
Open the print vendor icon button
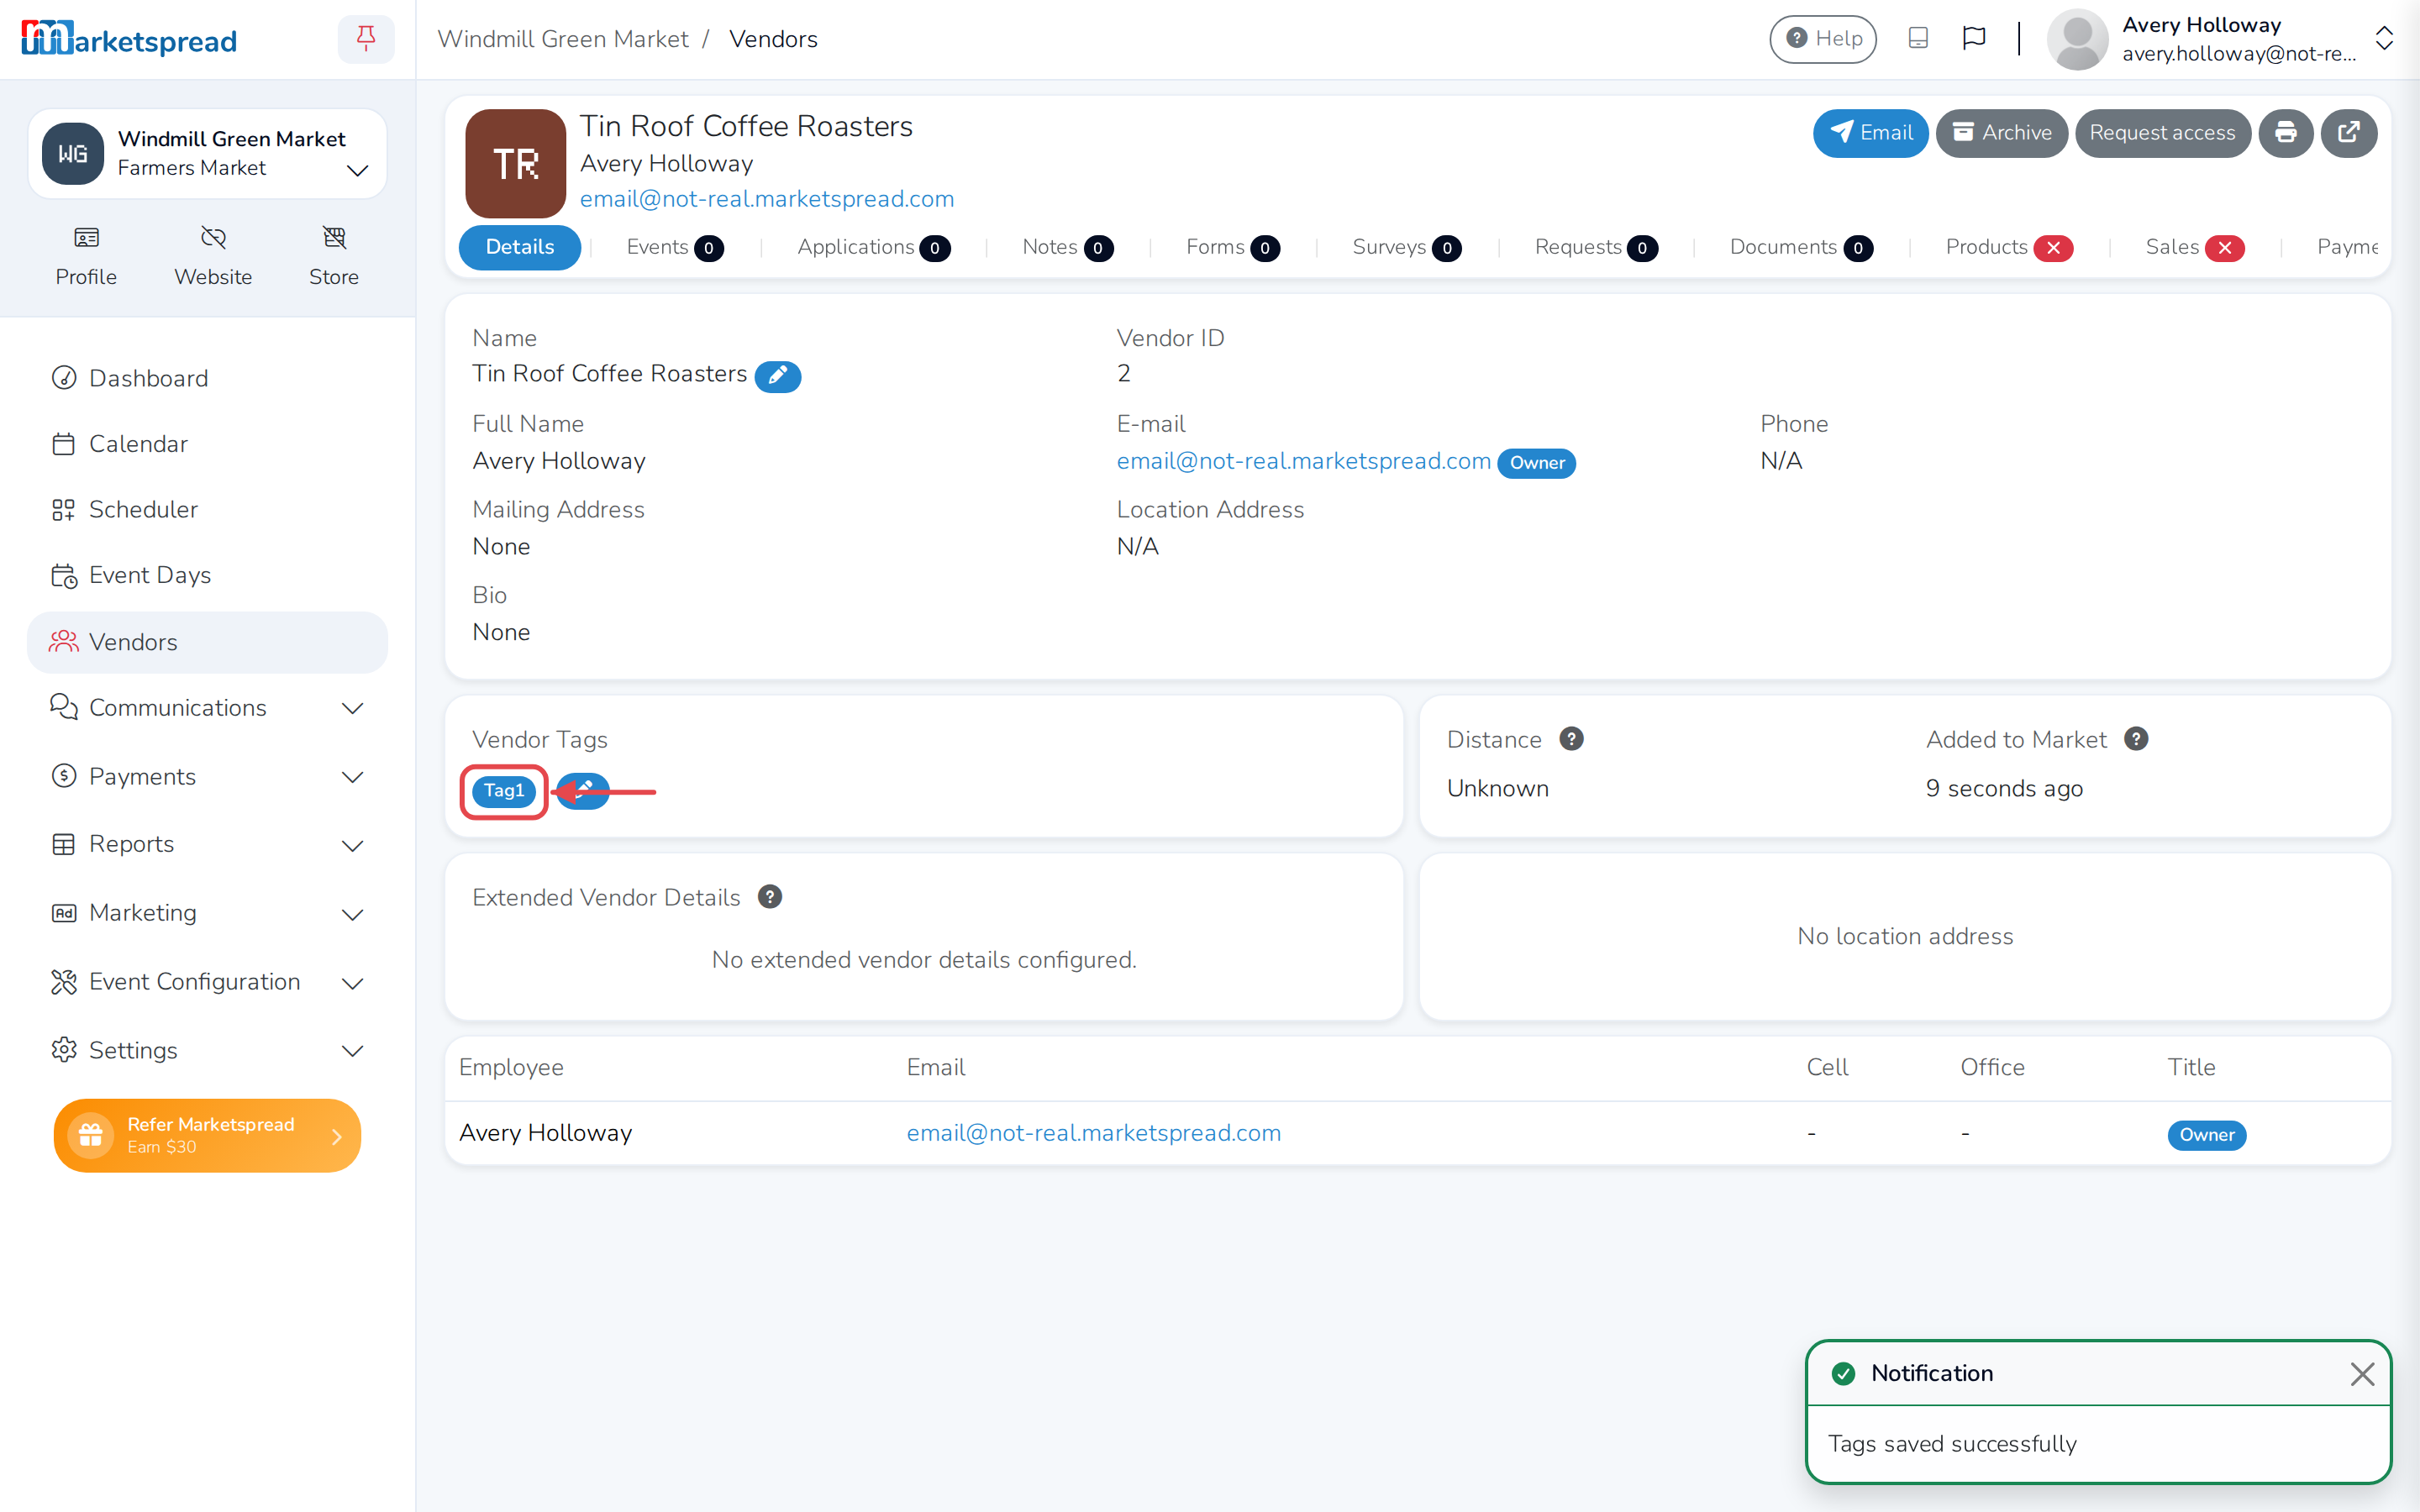[x=2286, y=133]
